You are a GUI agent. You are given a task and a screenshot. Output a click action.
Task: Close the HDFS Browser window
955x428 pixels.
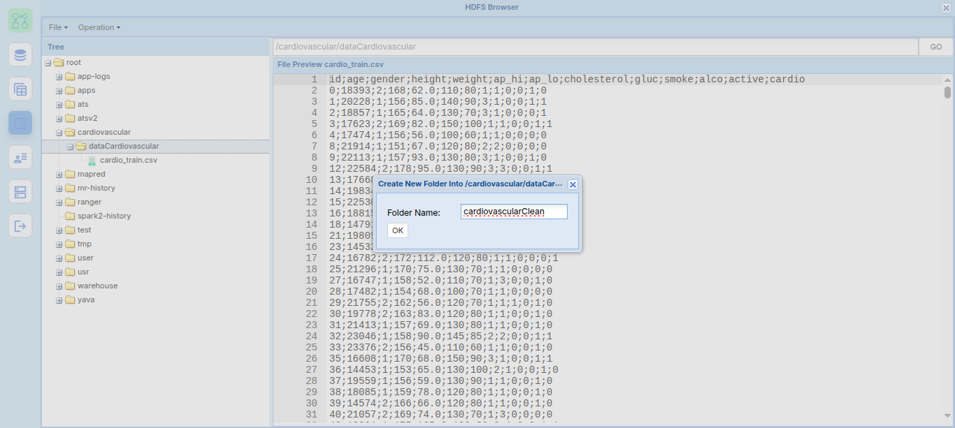click(x=946, y=8)
